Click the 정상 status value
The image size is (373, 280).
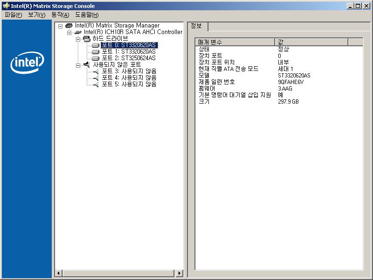[283, 49]
